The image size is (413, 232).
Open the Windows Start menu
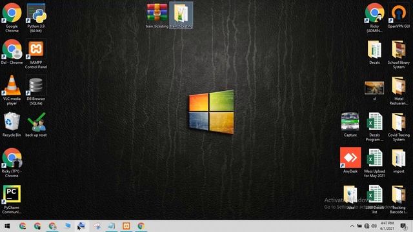(x=7, y=226)
